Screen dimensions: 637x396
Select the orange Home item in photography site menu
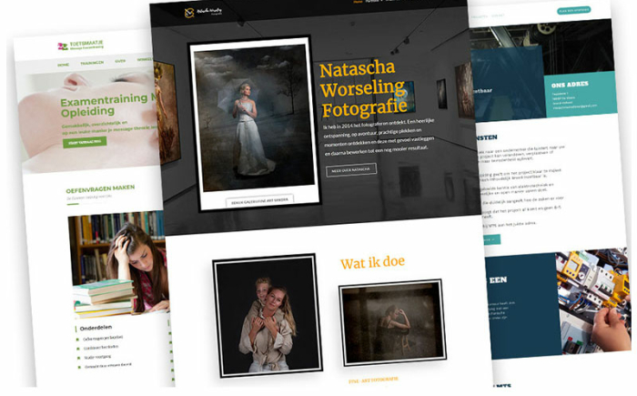click(358, 2)
